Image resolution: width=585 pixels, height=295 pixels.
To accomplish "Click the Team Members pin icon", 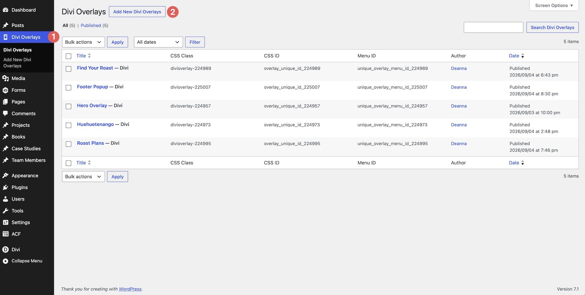I will click(x=6, y=160).
